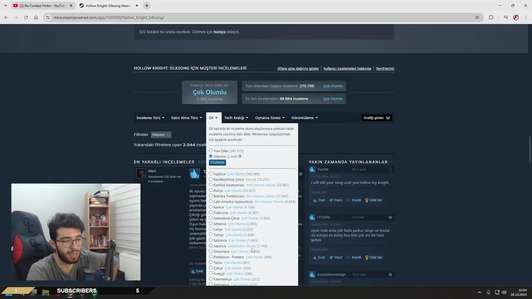Select the Tüm Diller radio option
The height and width of the screenshot is (299, 532).
point(211,151)
